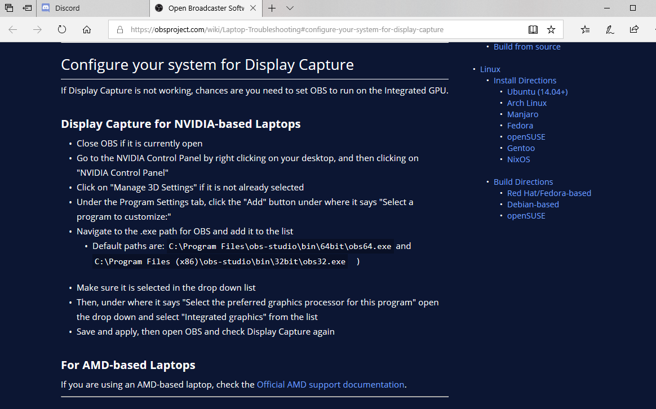Show tab previews chevron
The width and height of the screenshot is (656, 409).
click(x=290, y=8)
